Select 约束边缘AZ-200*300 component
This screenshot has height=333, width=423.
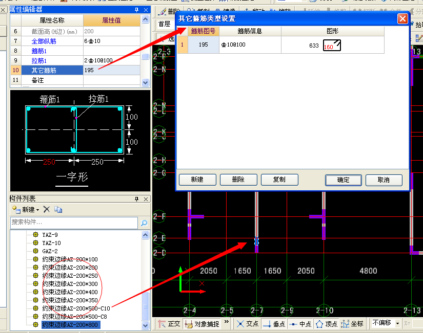(70, 284)
